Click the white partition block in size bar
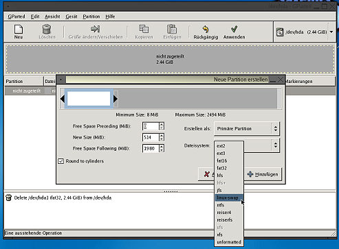The width and height of the screenshot is (339, 249). pos(89,99)
